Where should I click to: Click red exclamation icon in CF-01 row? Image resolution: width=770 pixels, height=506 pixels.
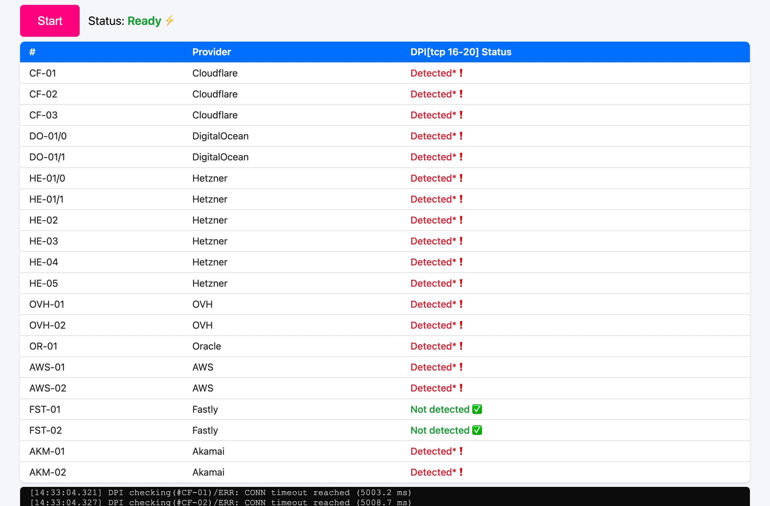pyautogui.click(x=461, y=73)
